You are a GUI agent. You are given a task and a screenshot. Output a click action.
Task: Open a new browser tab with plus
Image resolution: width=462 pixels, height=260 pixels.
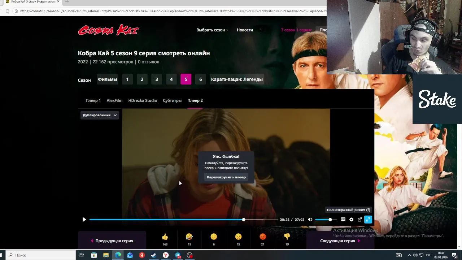click(67, 2)
